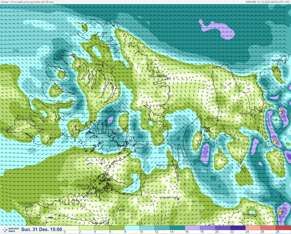Click the Bergstaðir place label
291x234 pixels.
pos(245,113)
